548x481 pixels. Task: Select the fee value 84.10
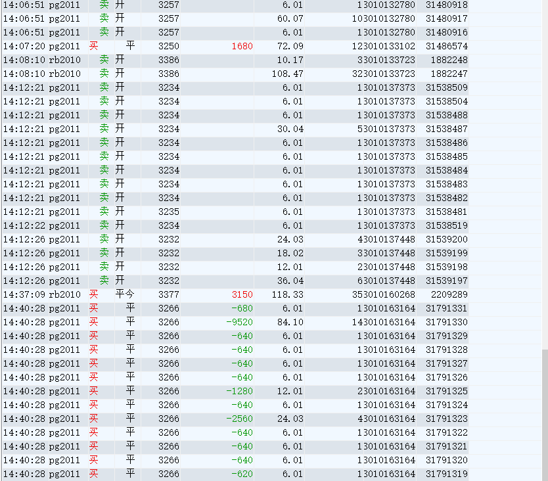pyautogui.click(x=290, y=322)
